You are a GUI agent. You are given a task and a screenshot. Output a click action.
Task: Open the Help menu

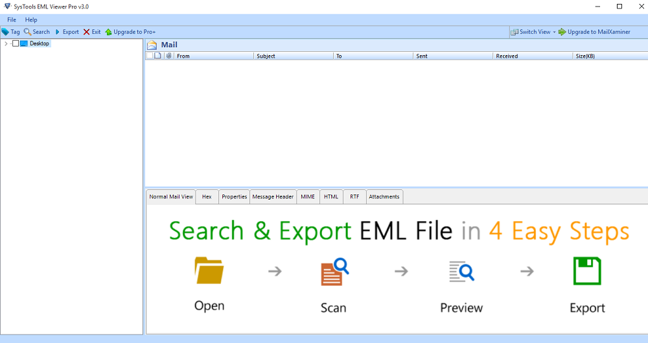(x=31, y=19)
